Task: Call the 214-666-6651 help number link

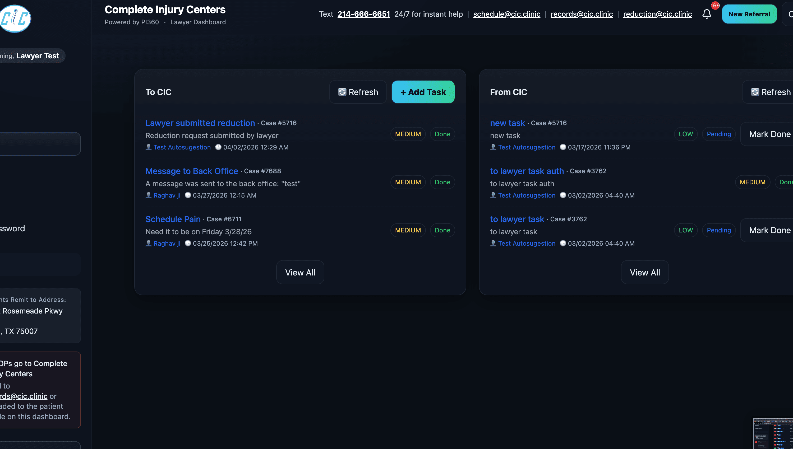Action: click(363, 14)
